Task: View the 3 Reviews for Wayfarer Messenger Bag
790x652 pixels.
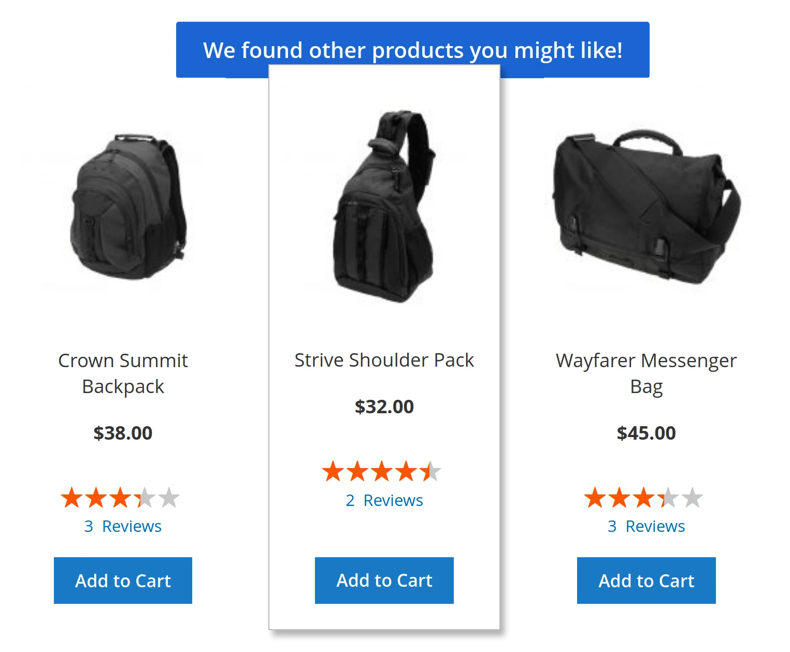Action: pos(645,526)
